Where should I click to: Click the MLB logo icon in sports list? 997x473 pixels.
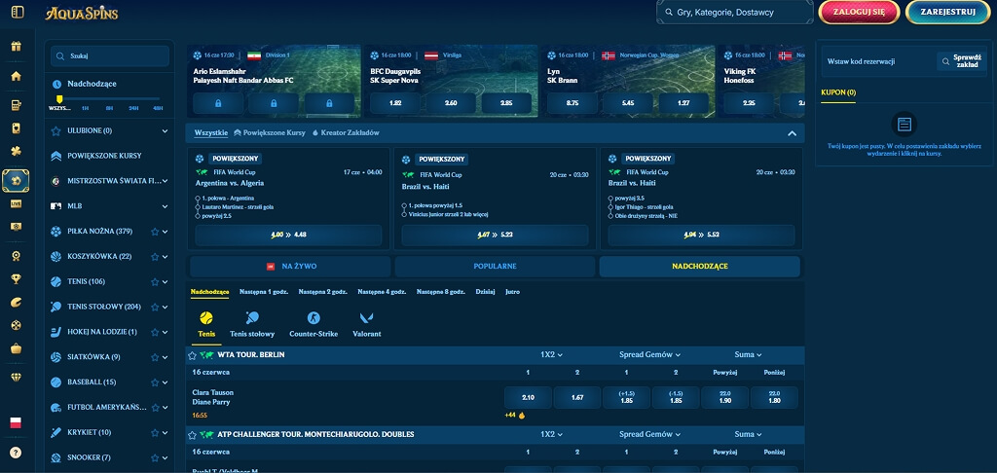click(x=55, y=206)
